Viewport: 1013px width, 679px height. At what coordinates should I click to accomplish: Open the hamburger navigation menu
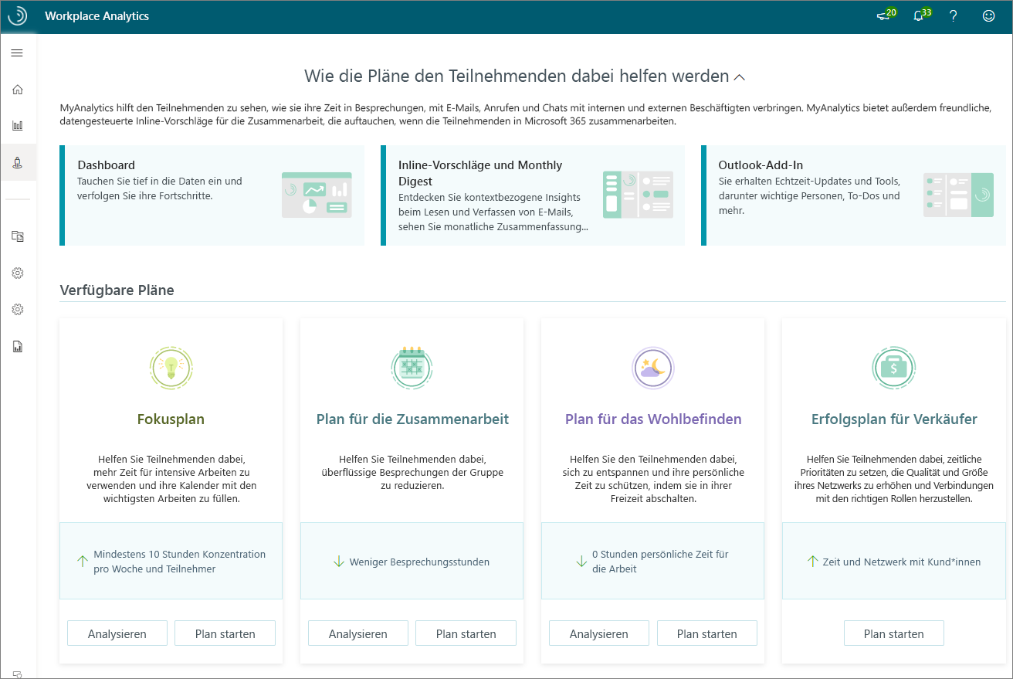point(17,53)
